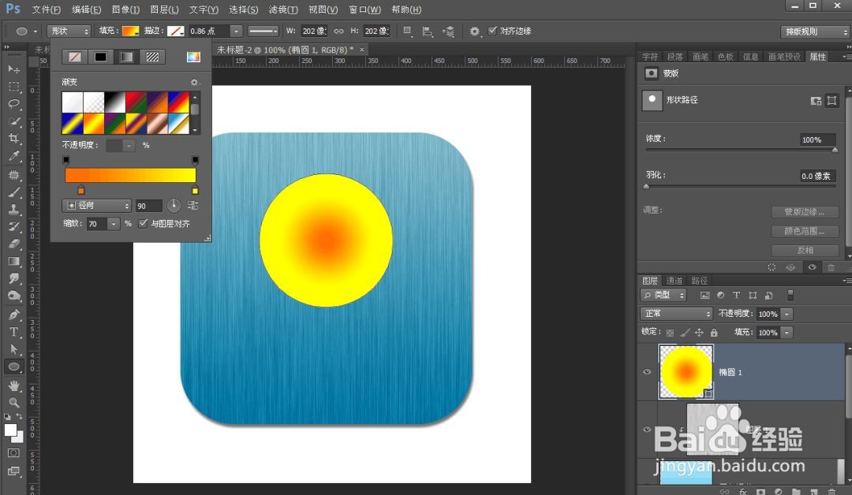Open the 排版规则 workspace selector

pyautogui.click(x=814, y=32)
